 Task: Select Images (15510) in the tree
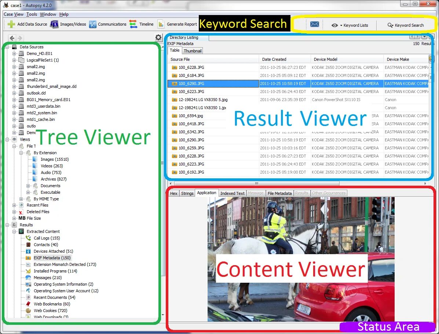(x=55, y=159)
